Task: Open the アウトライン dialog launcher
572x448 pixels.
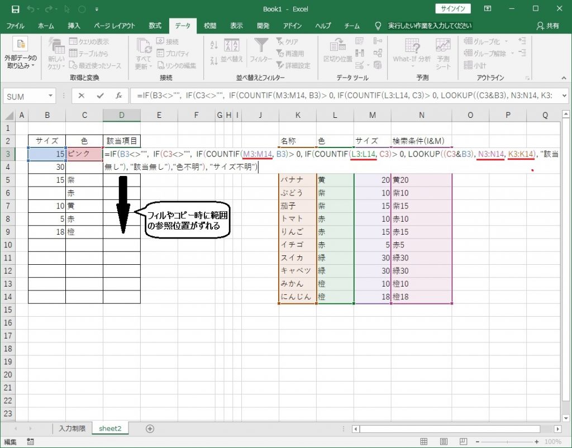Action: [527, 78]
